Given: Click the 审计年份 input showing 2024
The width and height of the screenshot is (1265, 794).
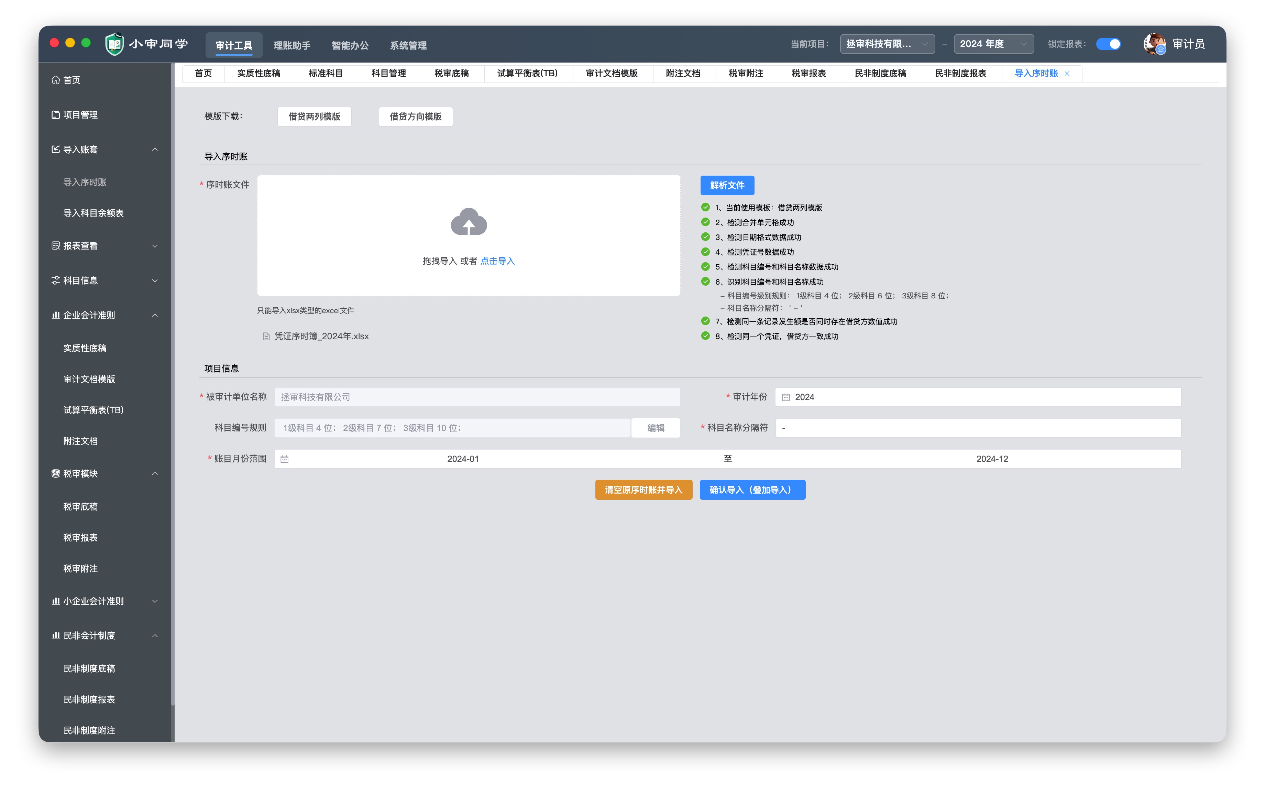Looking at the screenshot, I should click(978, 397).
